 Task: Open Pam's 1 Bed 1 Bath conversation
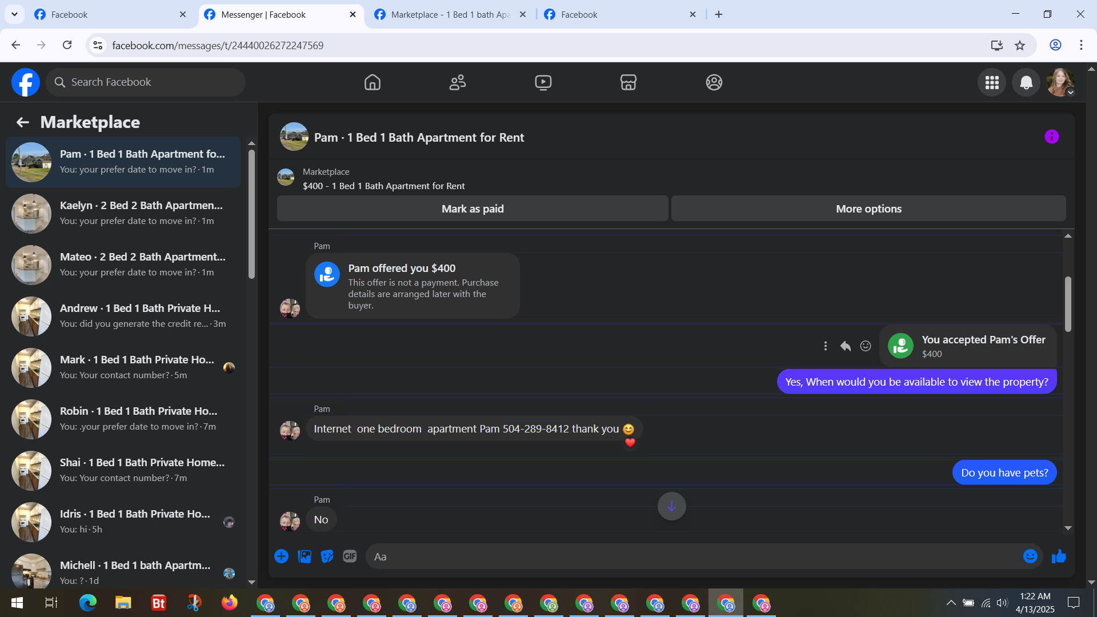(123, 162)
